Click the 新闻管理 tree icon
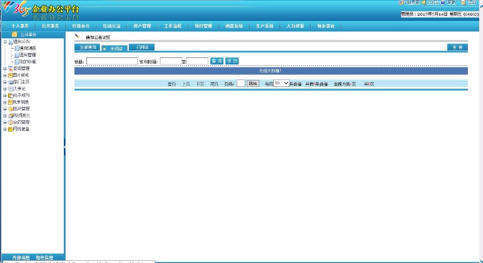Image resolution: width=483 pixels, height=263 pixels. click(11, 68)
